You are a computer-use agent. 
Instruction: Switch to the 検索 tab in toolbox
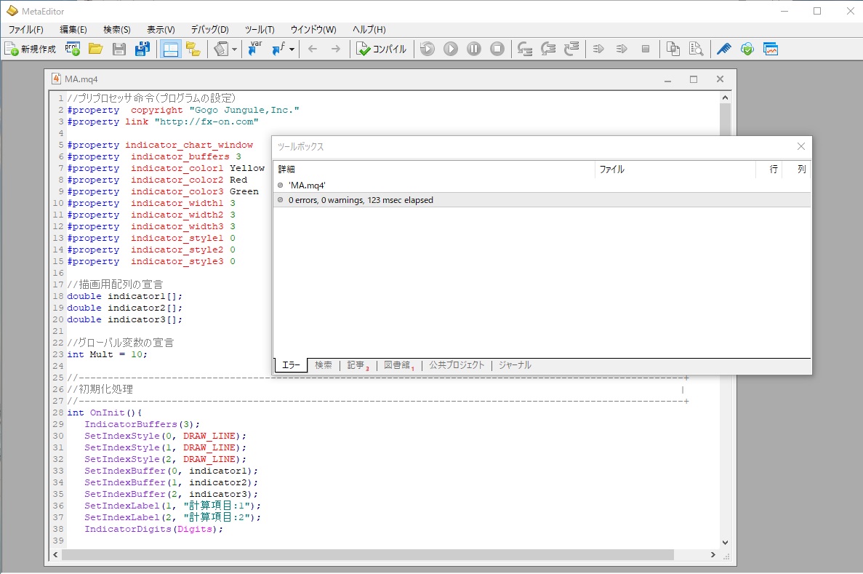click(x=324, y=365)
